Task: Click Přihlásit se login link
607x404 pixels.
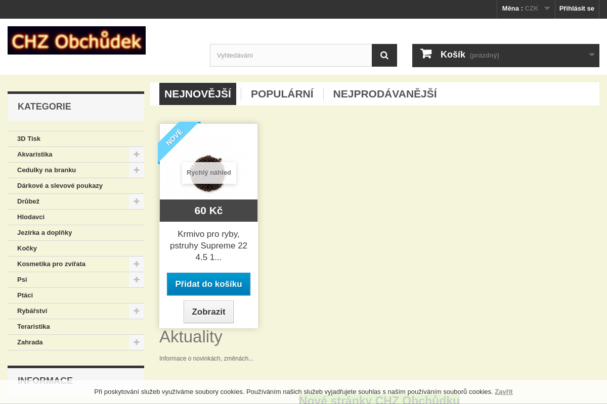Action: coord(577,9)
